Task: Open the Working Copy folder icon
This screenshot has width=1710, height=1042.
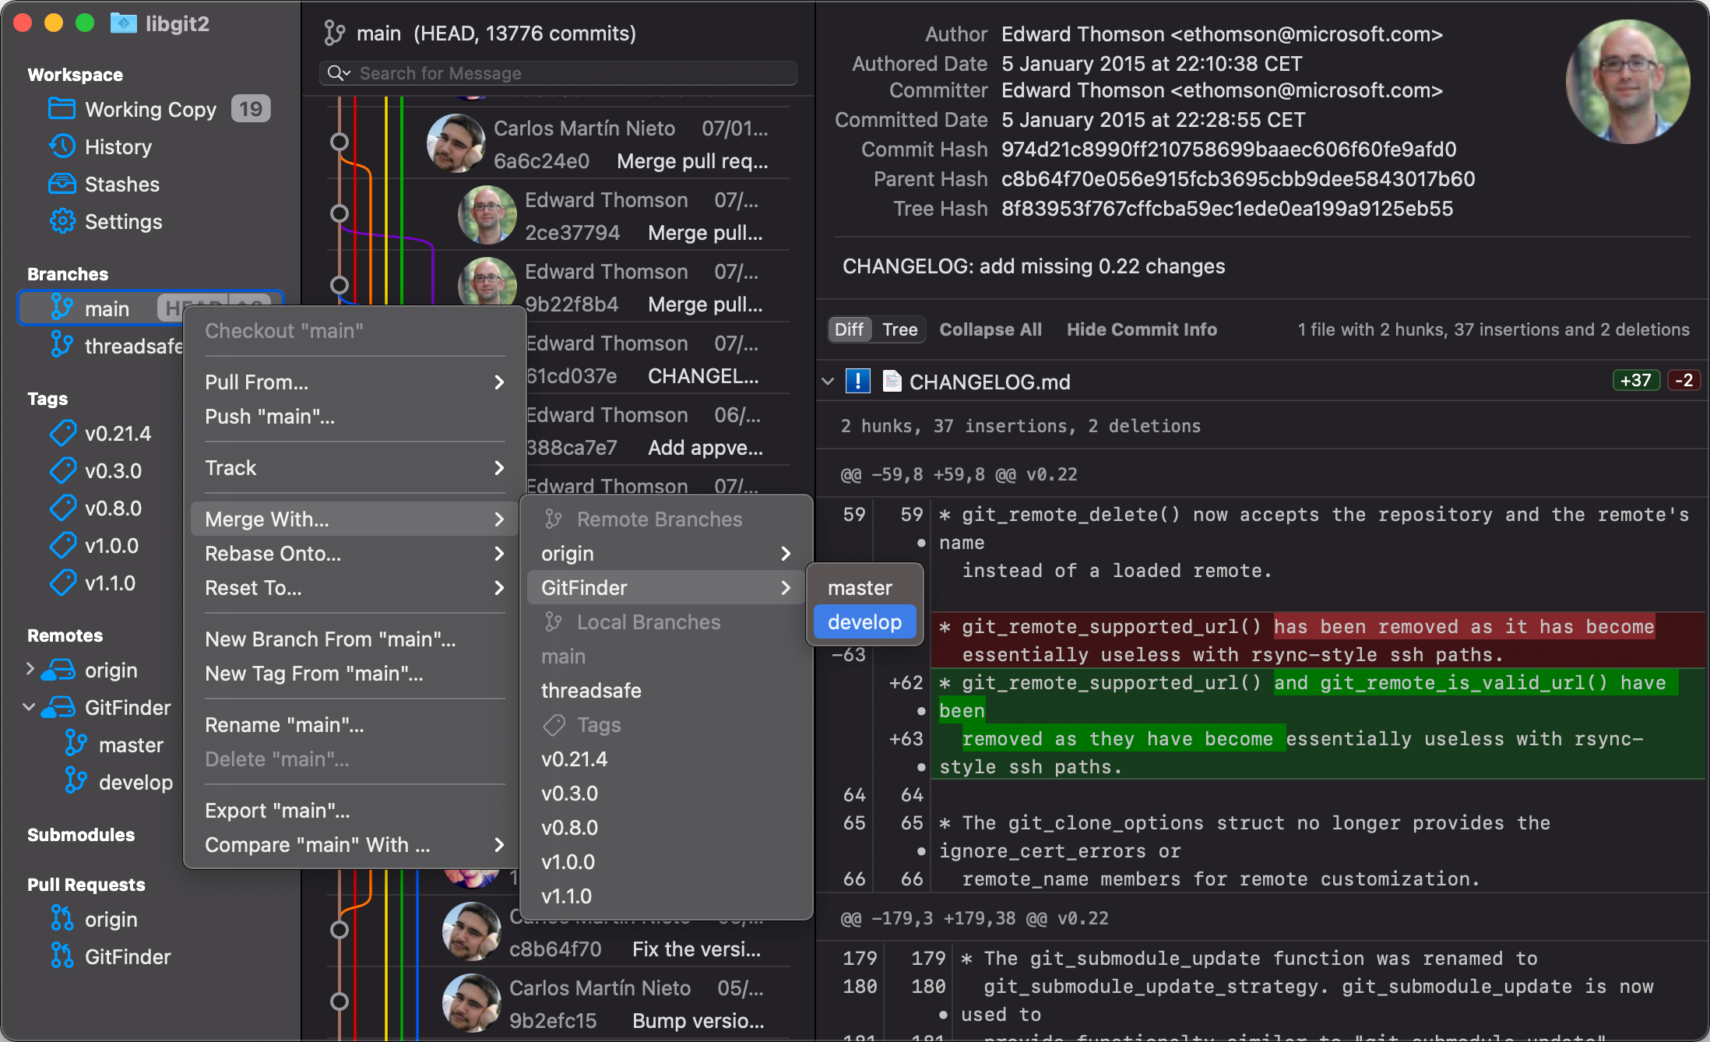Action: pyautogui.click(x=62, y=109)
